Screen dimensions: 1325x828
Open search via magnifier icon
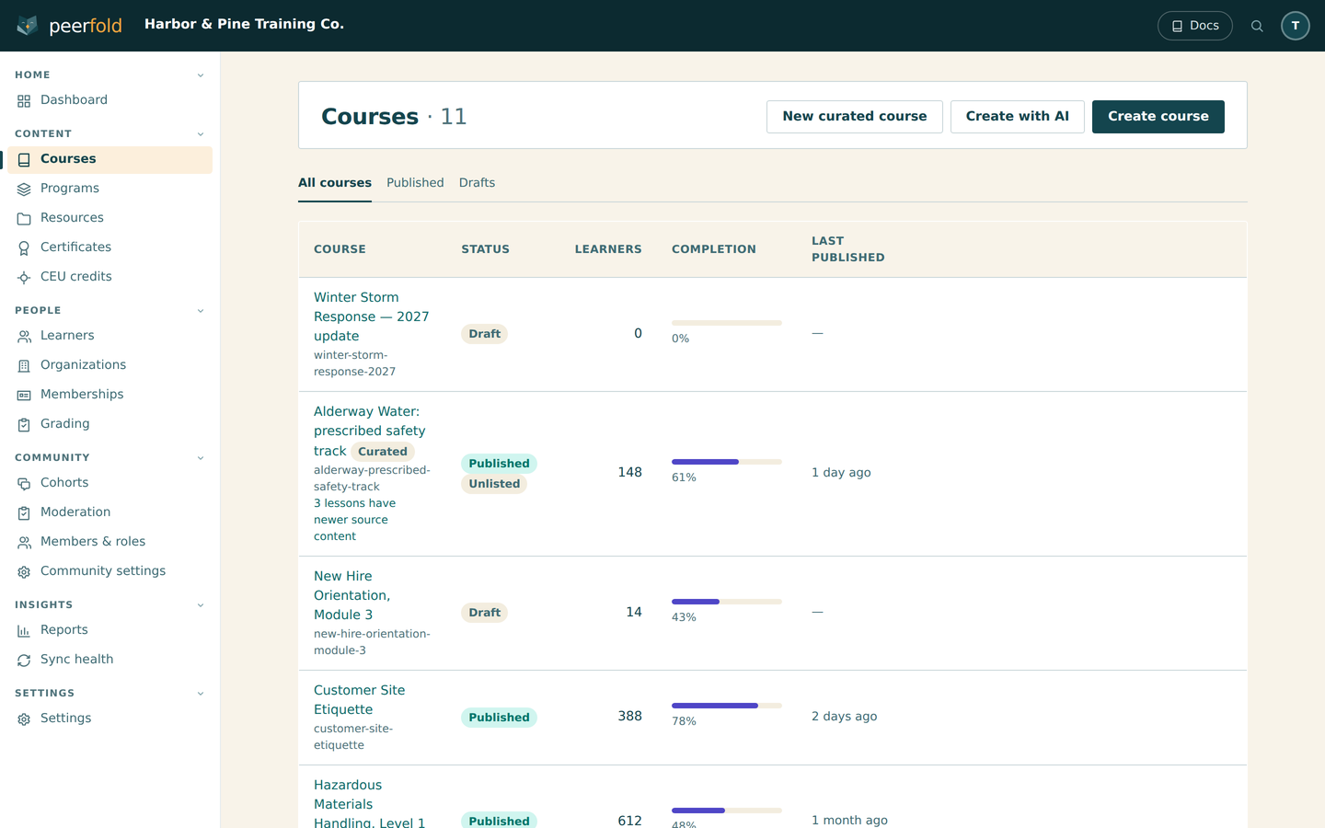[1257, 26]
